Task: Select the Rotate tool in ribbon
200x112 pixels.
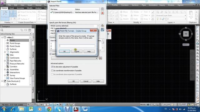Action: 135,12
